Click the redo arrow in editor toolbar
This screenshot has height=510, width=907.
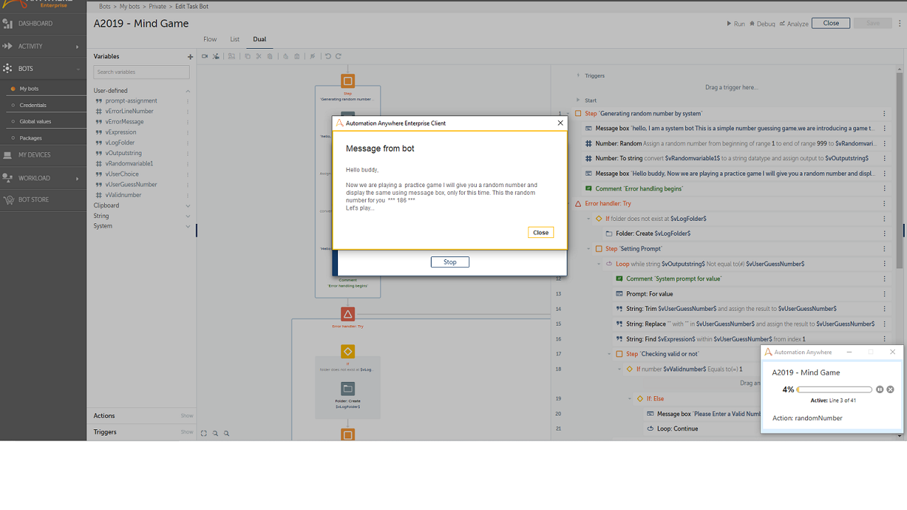tap(339, 57)
